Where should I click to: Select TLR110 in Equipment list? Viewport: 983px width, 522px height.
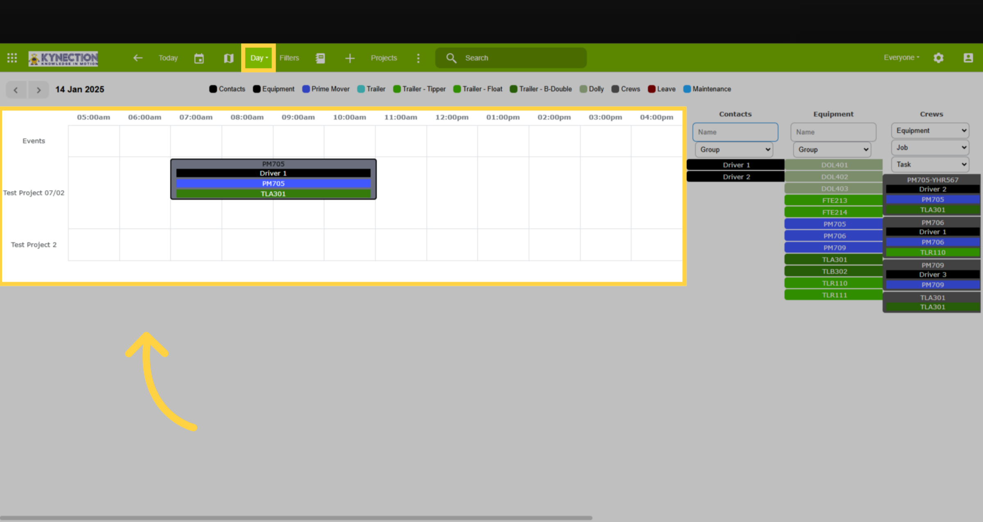point(834,283)
